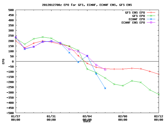Click the positive '450' y-axis label
Image resolution: width=164 pixels, height=123 pixels.
click(x=11, y=15)
